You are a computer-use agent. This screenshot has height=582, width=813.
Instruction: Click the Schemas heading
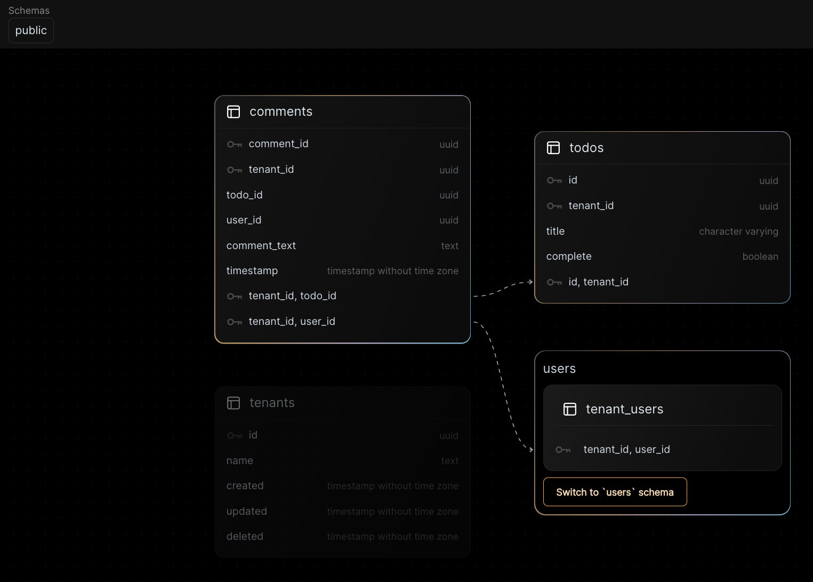click(x=28, y=10)
